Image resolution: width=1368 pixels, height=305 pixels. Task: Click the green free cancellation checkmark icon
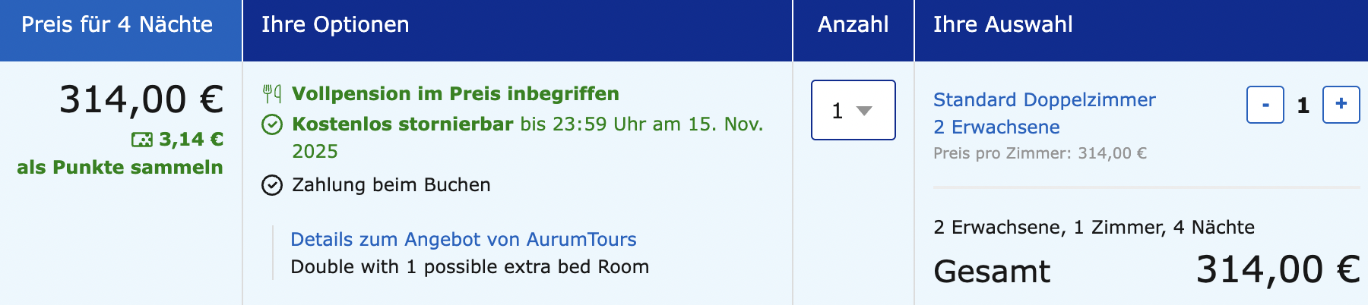click(271, 124)
